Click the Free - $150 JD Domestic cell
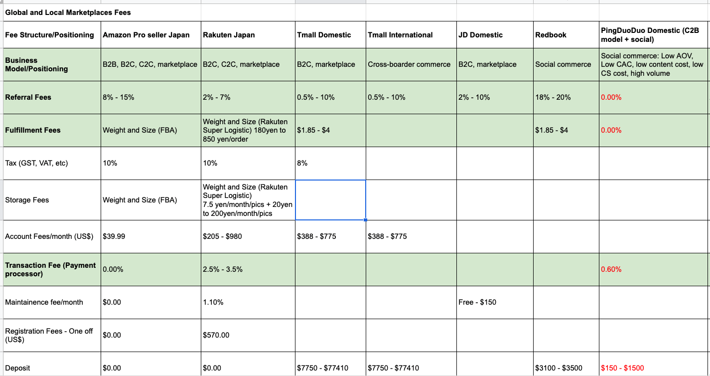Screen dimensions: 710x376 tap(495, 302)
